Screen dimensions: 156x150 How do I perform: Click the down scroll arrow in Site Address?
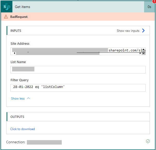[x=143, y=54]
